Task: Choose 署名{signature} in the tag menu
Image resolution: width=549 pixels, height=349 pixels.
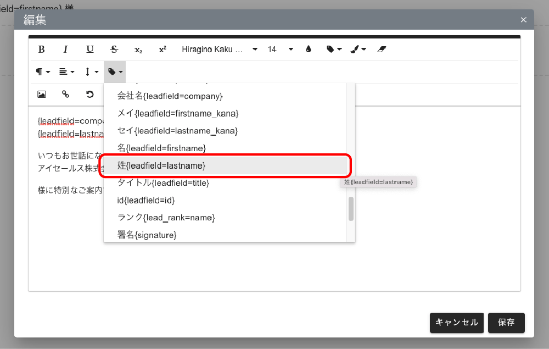Action: click(x=147, y=235)
